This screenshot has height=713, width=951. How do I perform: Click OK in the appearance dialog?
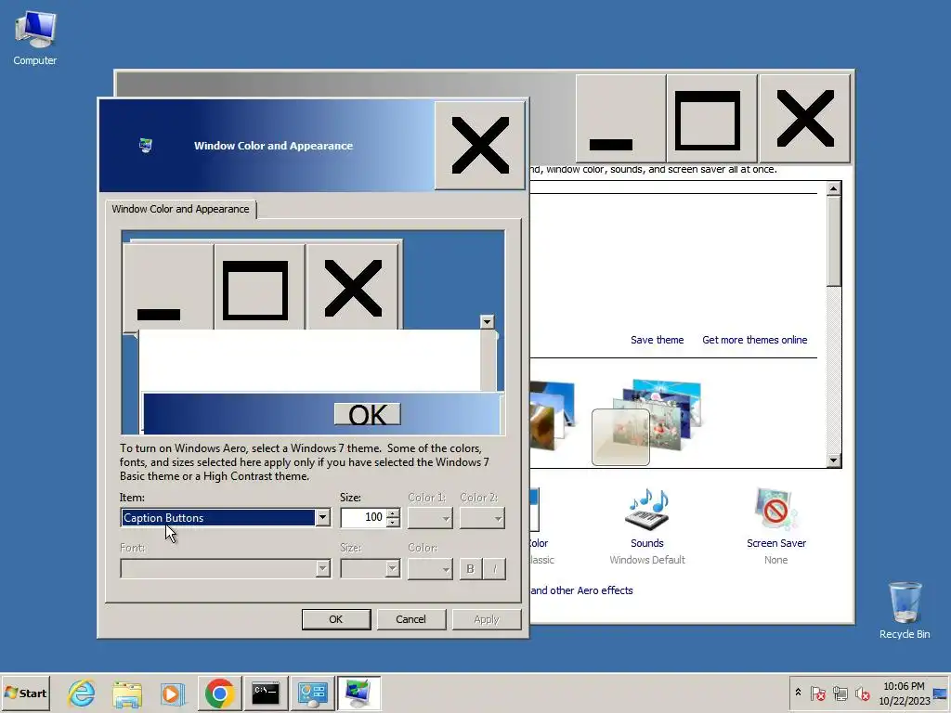336,619
